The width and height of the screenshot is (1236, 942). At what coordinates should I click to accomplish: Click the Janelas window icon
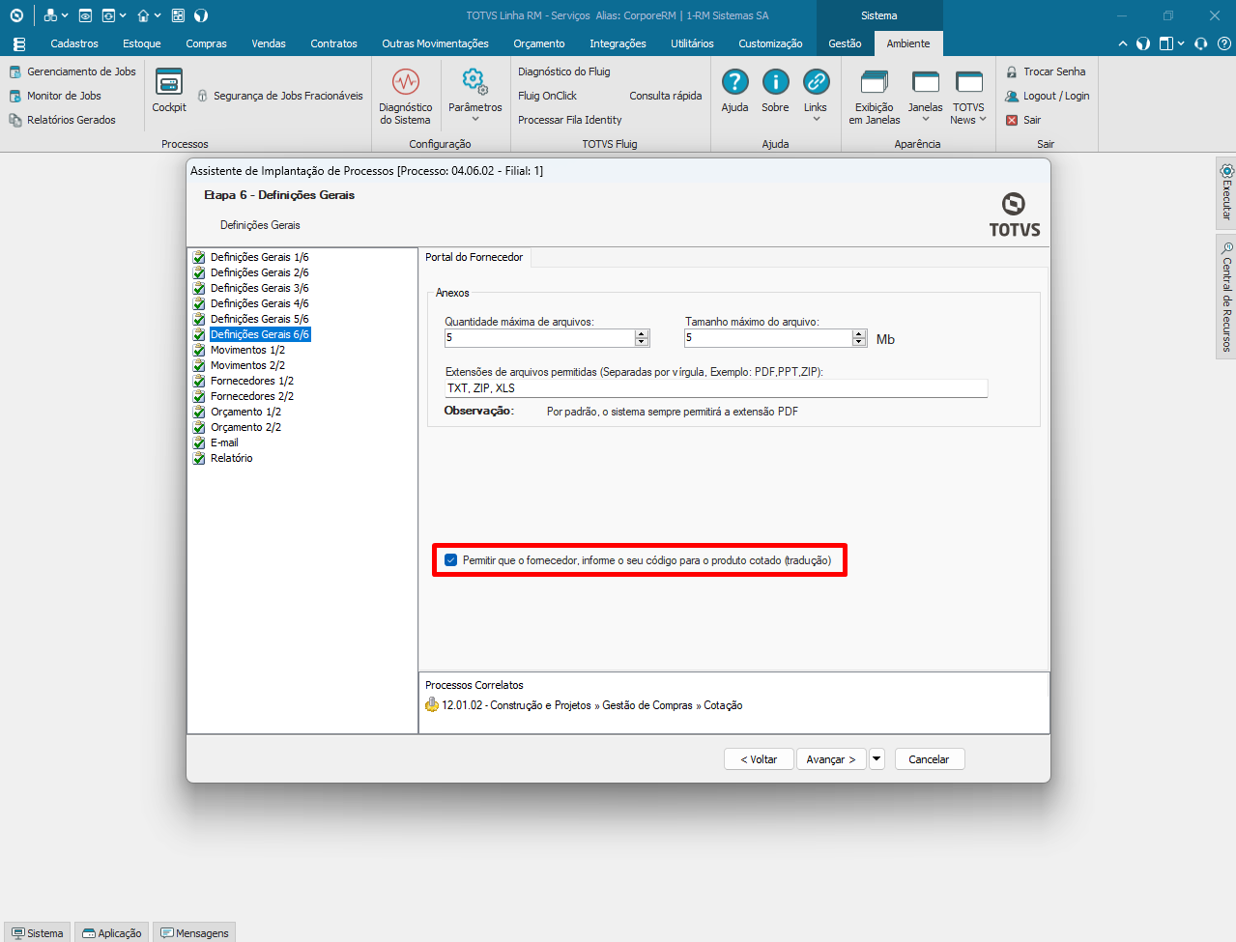(x=926, y=82)
